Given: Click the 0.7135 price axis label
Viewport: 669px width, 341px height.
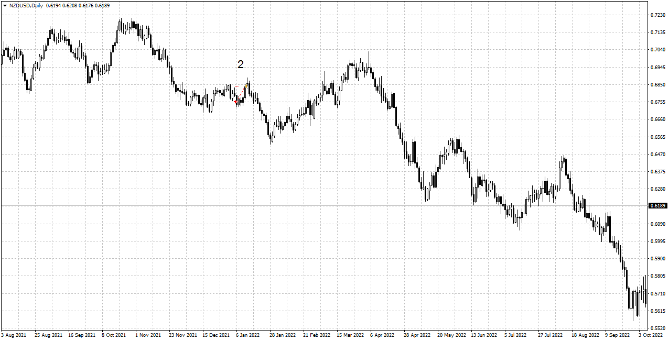Looking at the screenshot, I should 659,32.
